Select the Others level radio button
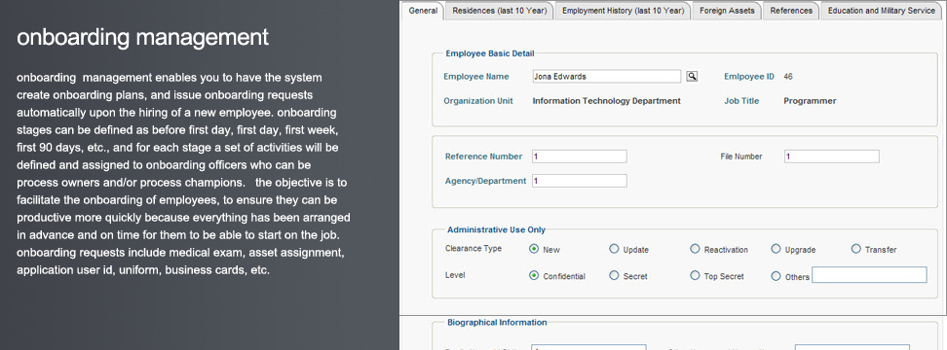Screen dimensions: 947x350 click(x=776, y=276)
